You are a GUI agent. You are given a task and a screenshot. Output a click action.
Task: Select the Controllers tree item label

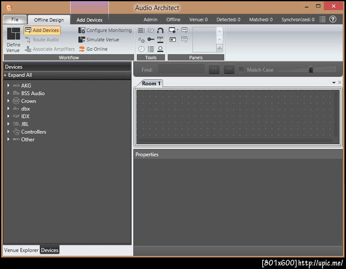[33, 132]
